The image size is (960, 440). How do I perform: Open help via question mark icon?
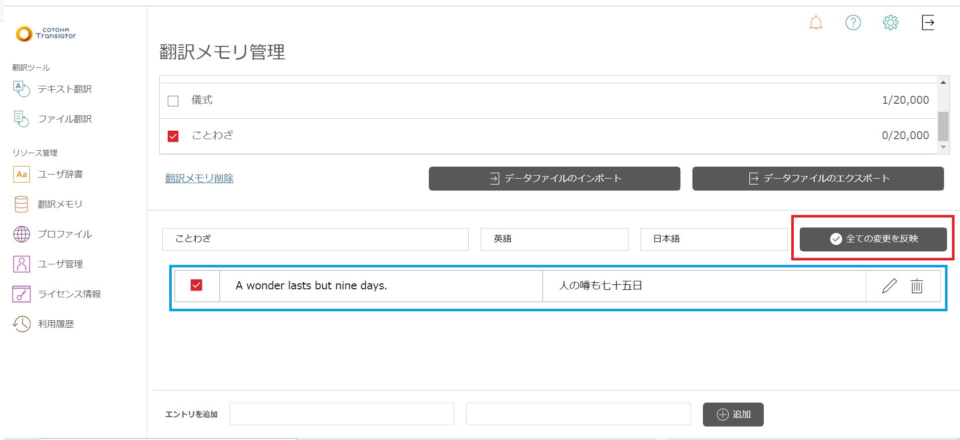tap(853, 22)
